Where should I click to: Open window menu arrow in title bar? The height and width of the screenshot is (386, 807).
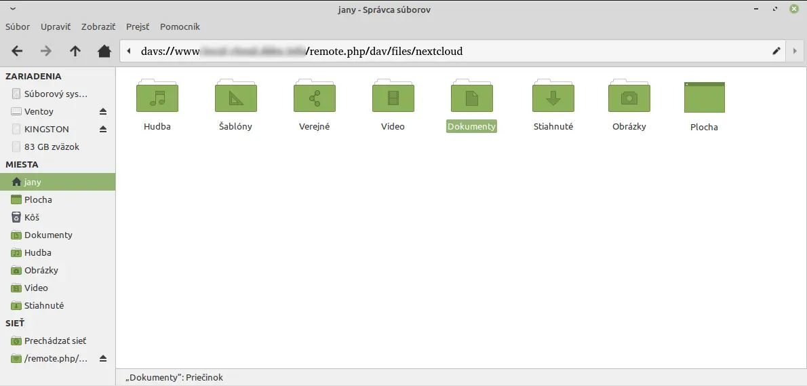12,9
